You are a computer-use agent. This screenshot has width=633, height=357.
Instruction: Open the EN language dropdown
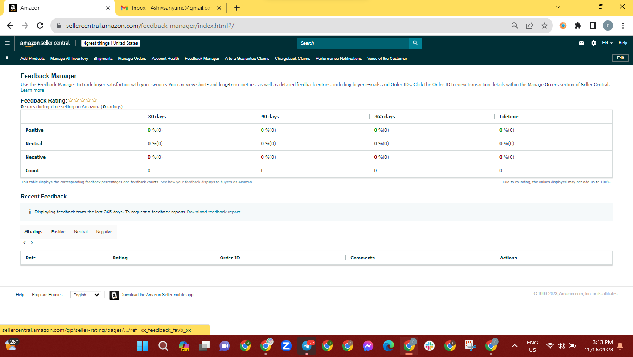(x=607, y=43)
